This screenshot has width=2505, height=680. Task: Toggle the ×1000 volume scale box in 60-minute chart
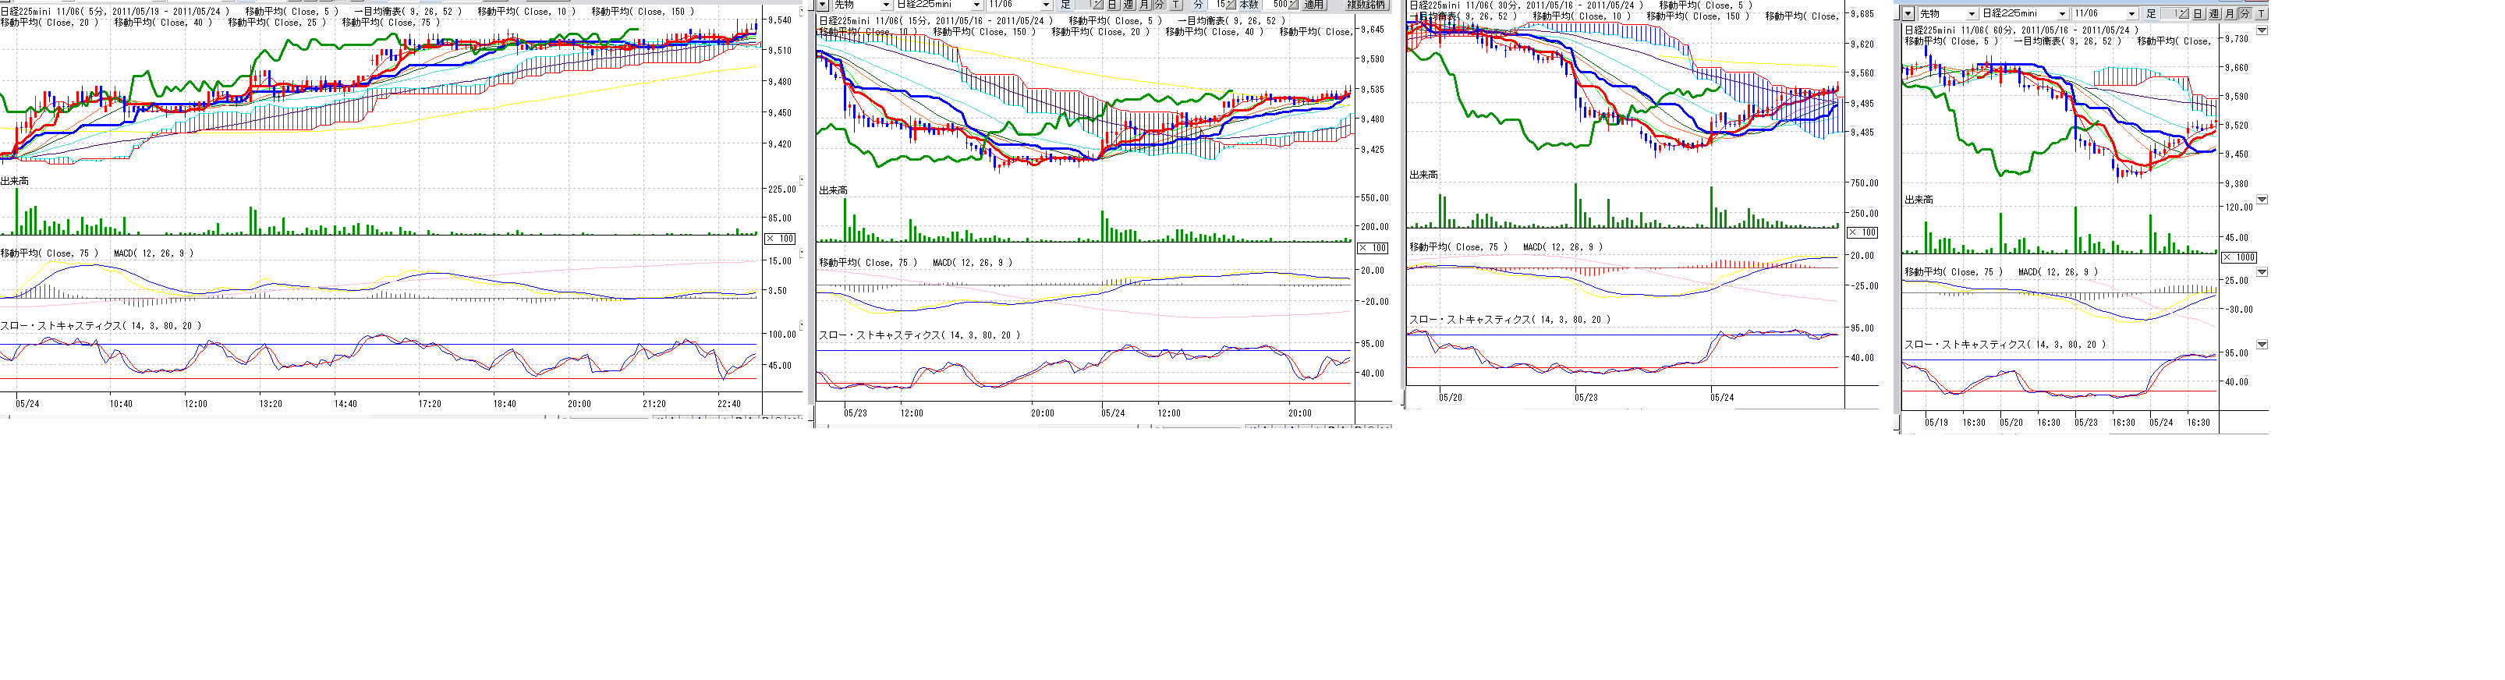coord(2237,257)
